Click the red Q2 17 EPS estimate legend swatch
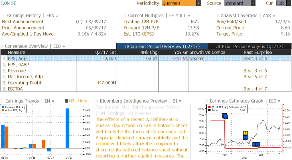The height and width of the screenshot is (160, 292). (209, 107)
